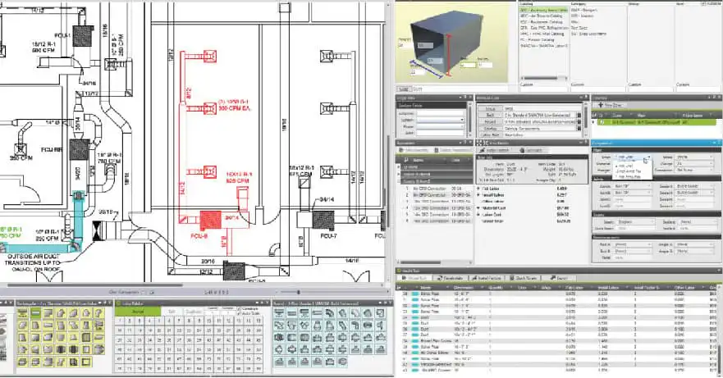The height and width of the screenshot is (378, 723).
Task: Expand the Material Cost row
Action: [x=478, y=208]
